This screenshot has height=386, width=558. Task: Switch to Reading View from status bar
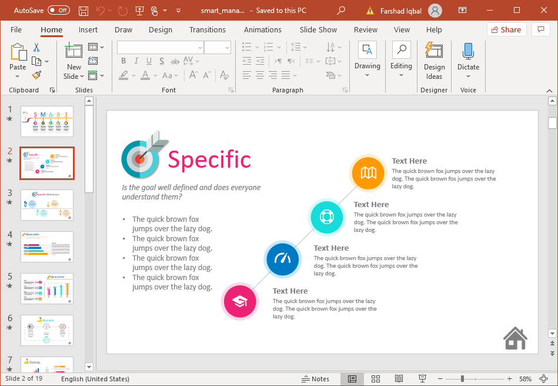pyautogui.click(x=399, y=379)
